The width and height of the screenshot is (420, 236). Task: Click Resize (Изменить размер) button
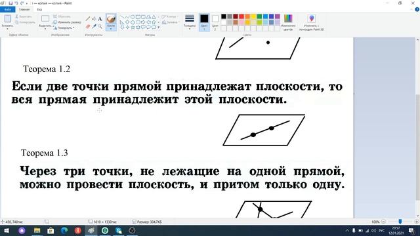[67, 22]
